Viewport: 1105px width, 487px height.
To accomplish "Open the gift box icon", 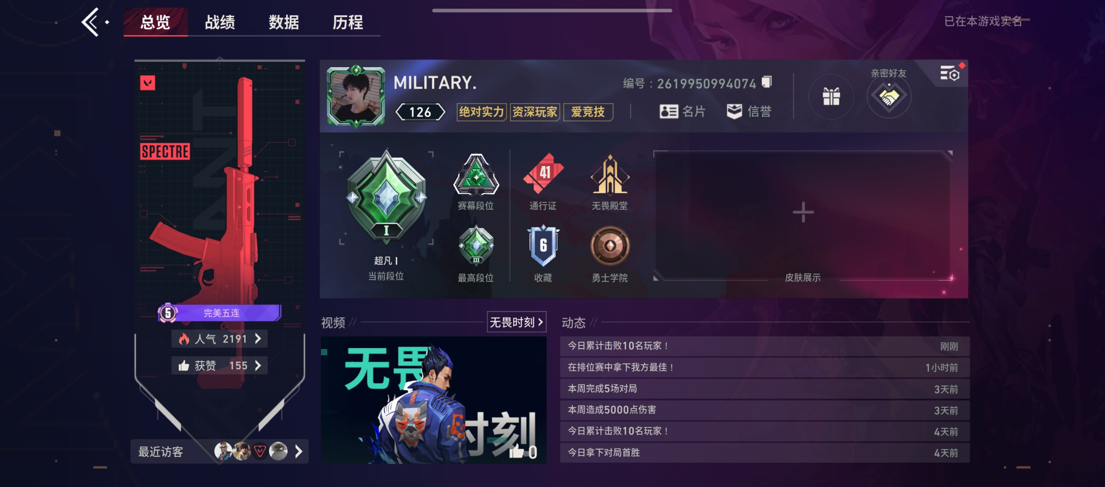I will tap(831, 96).
